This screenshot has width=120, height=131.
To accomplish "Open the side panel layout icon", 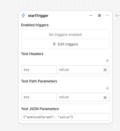I will (99, 15).
